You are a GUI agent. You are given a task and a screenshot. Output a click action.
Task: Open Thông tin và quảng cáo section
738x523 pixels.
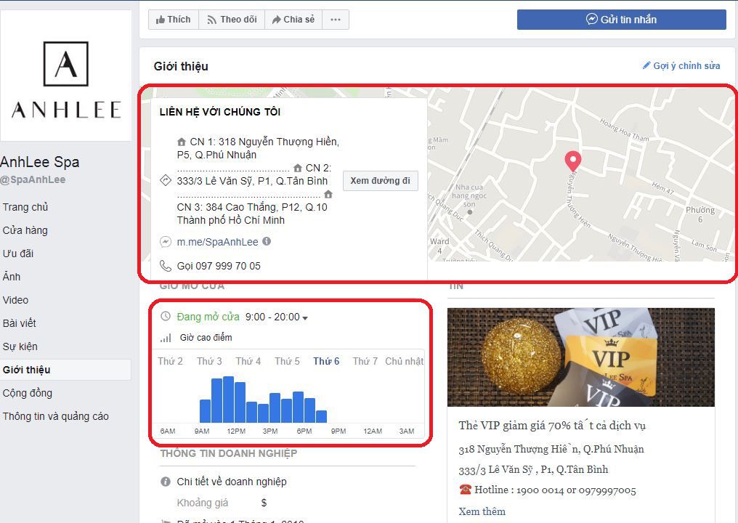55,416
